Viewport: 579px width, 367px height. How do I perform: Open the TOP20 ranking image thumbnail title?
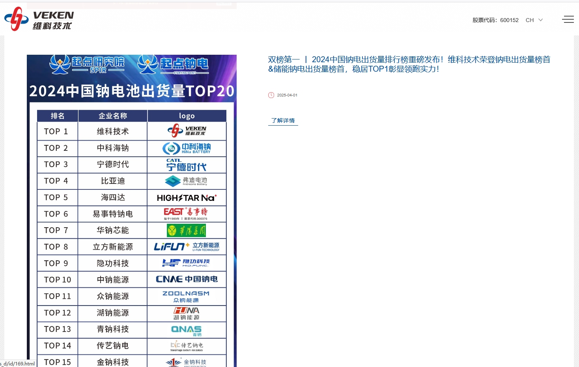[132, 91]
